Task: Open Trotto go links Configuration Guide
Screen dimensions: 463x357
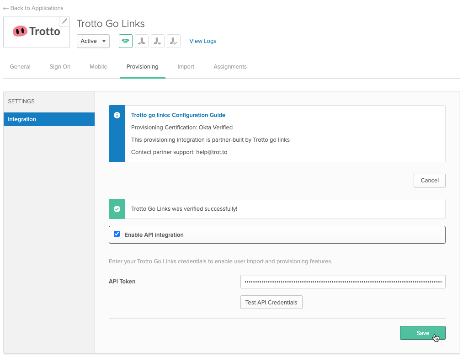Action: click(x=178, y=115)
